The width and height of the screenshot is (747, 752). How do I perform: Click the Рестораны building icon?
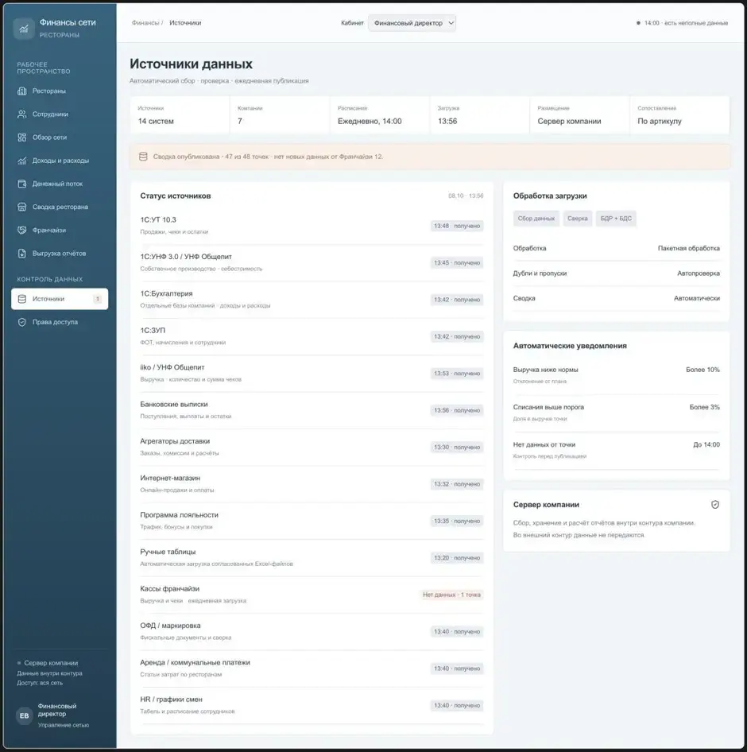coord(22,91)
